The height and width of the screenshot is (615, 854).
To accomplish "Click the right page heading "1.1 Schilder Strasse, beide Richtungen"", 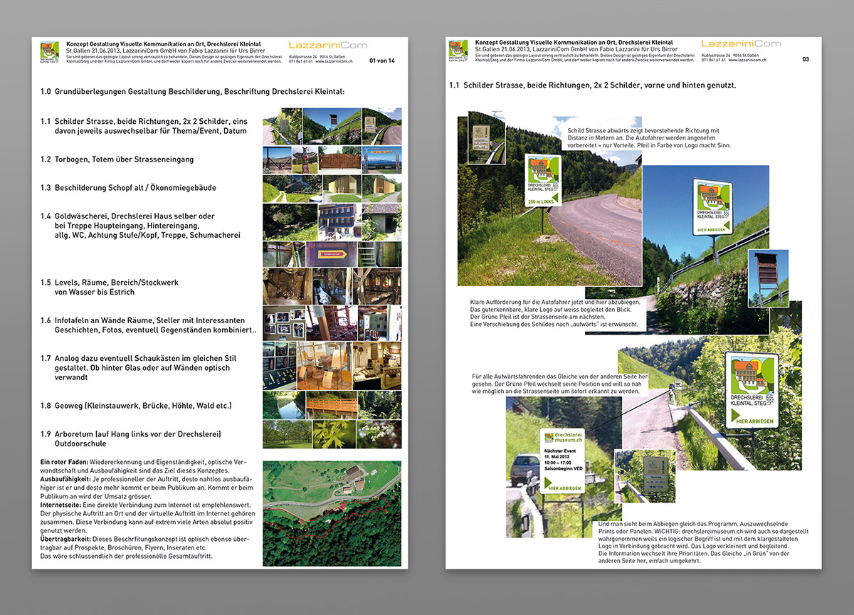I will 593,85.
